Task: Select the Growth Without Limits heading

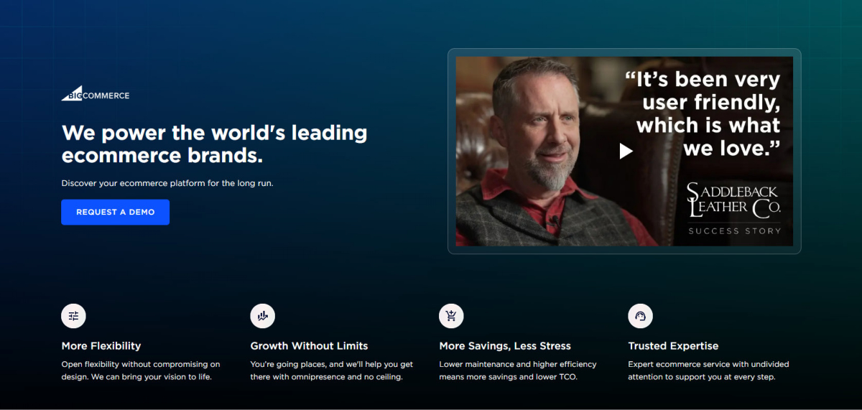Action: 309,346
